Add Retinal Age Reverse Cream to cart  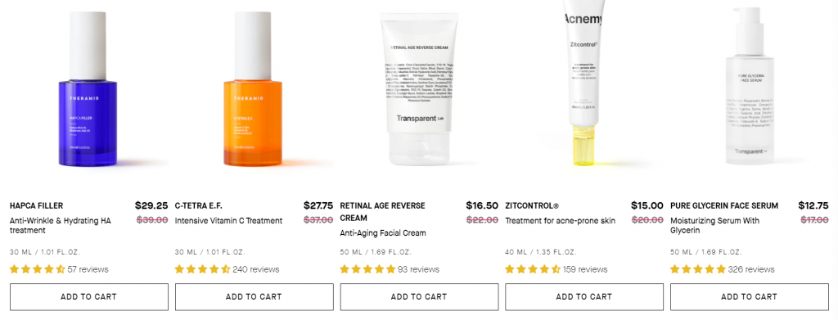pos(419,296)
